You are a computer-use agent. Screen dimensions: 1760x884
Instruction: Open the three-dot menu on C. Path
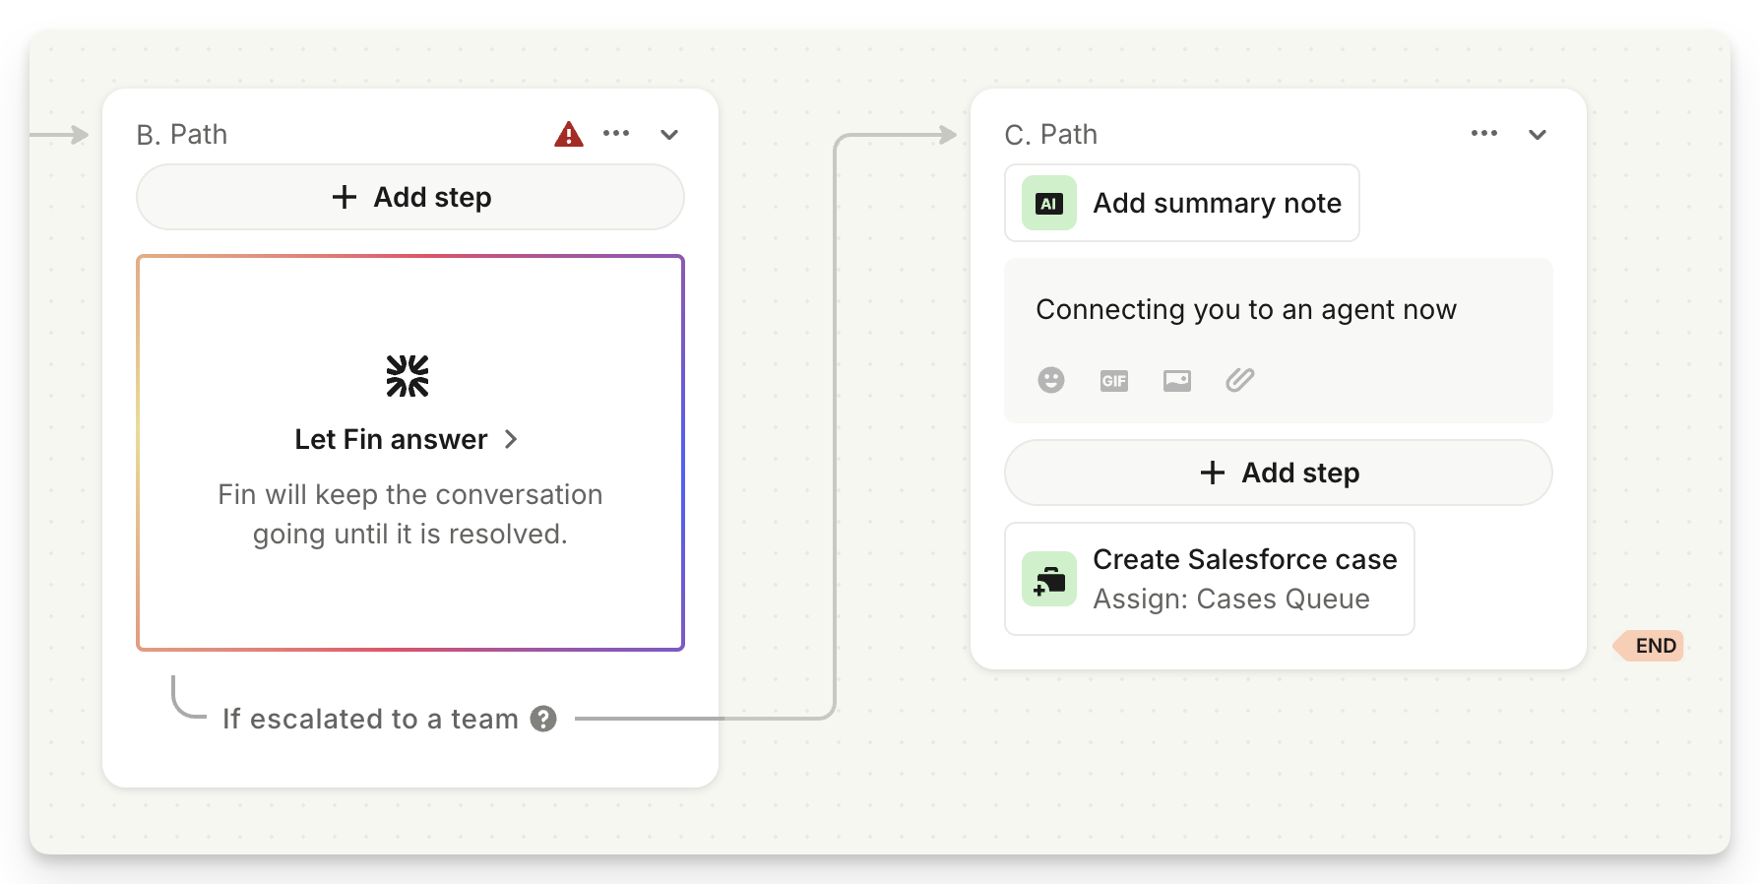pos(1483,134)
